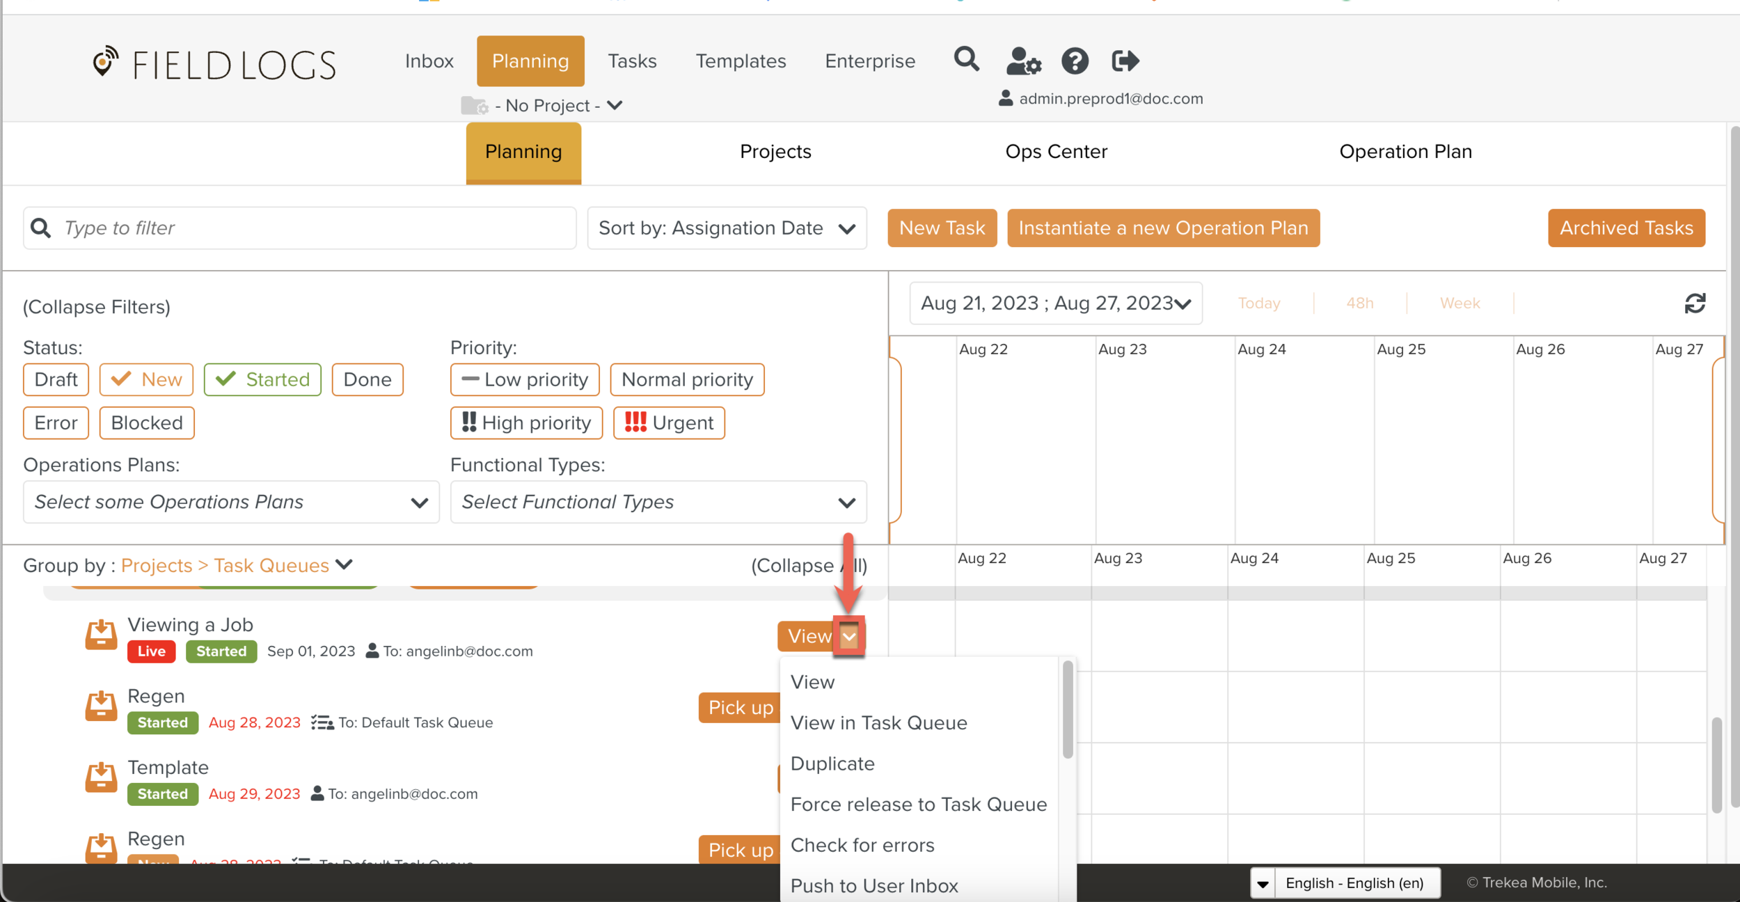1740x902 pixels.
Task: Enable the Urgent priority filter
Action: (x=669, y=422)
